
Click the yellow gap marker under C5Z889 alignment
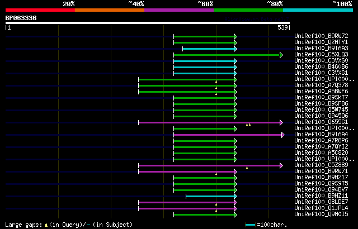247,168
